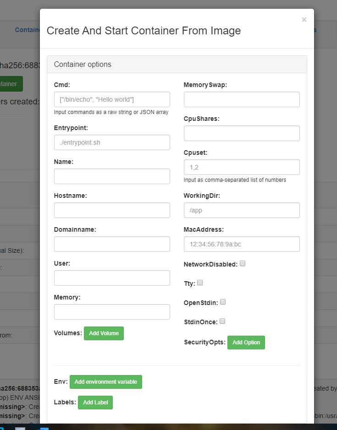Focus the Cmd input field
The image size is (337, 430).
point(112,99)
